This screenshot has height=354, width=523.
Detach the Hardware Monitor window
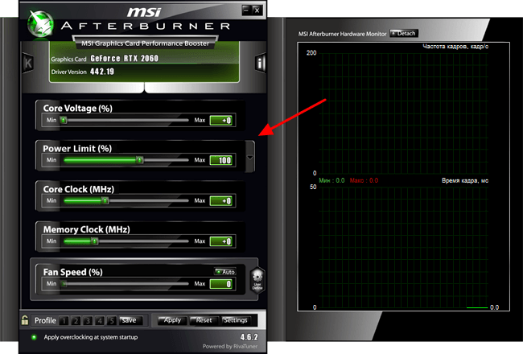(404, 33)
